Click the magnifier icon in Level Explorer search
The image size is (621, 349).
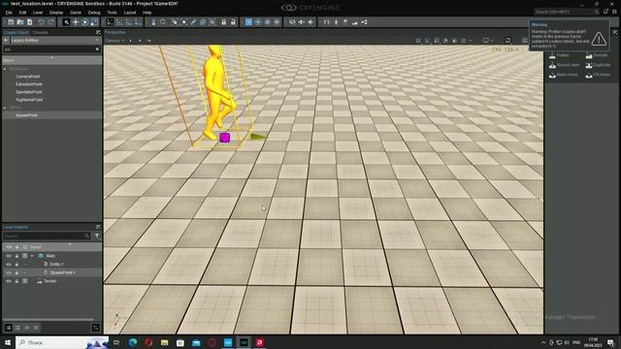(x=86, y=236)
